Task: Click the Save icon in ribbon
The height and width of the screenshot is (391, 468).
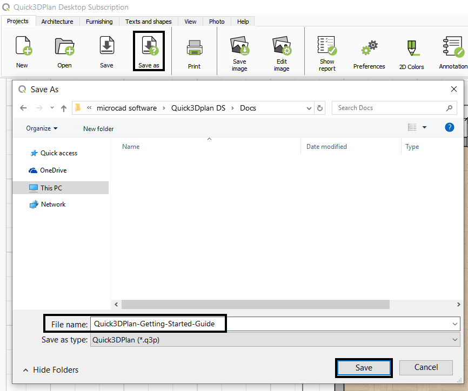Action: click(x=106, y=45)
